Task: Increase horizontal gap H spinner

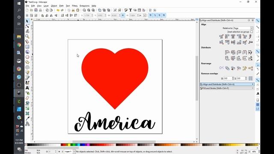Action: click(233, 77)
